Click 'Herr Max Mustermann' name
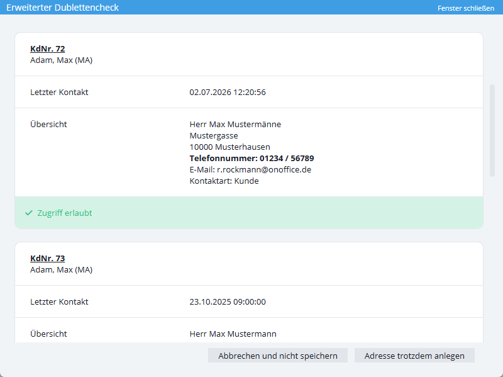503x377 pixels. pos(233,334)
